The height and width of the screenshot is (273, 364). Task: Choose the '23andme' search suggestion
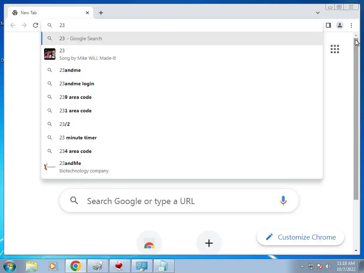(x=182, y=70)
